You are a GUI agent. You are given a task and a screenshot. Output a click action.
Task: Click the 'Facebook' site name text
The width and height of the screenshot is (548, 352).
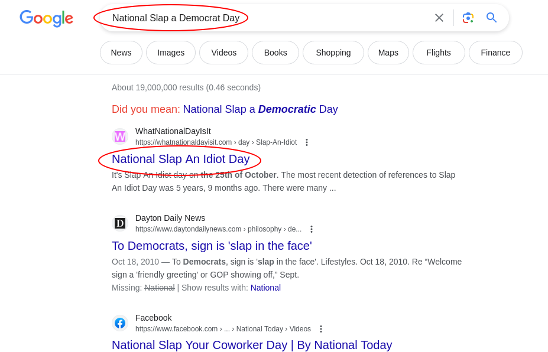pos(154,318)
